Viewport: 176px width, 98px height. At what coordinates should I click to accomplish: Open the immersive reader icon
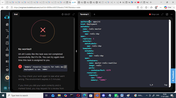click(x=138, y=7)
